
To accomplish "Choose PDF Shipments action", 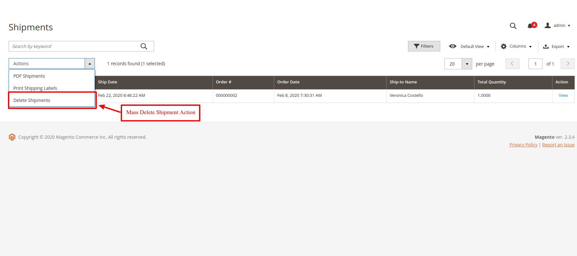I will [52, 76].
